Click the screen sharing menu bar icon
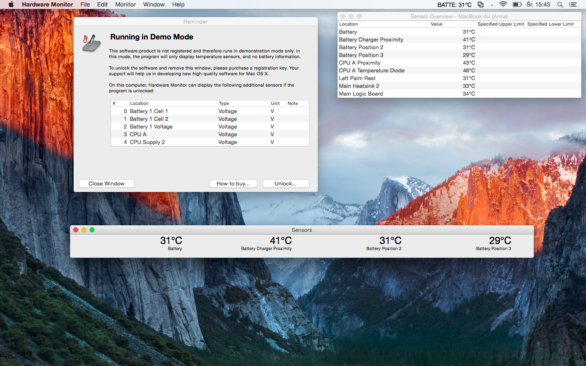Viewport: 586px width, 366px height. (481, 4)
